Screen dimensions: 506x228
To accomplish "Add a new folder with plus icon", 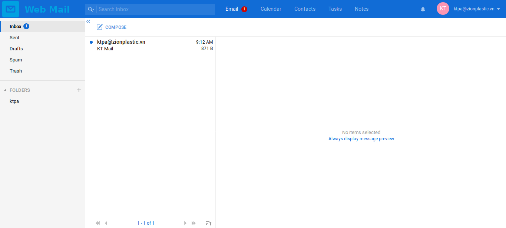I will pyautogui.click(x=79, y=90).
